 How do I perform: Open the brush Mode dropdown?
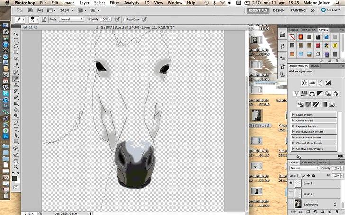click(x=71, y=19)
